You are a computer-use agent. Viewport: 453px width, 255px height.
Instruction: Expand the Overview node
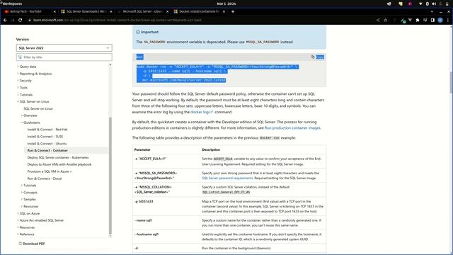click(30, 115)
